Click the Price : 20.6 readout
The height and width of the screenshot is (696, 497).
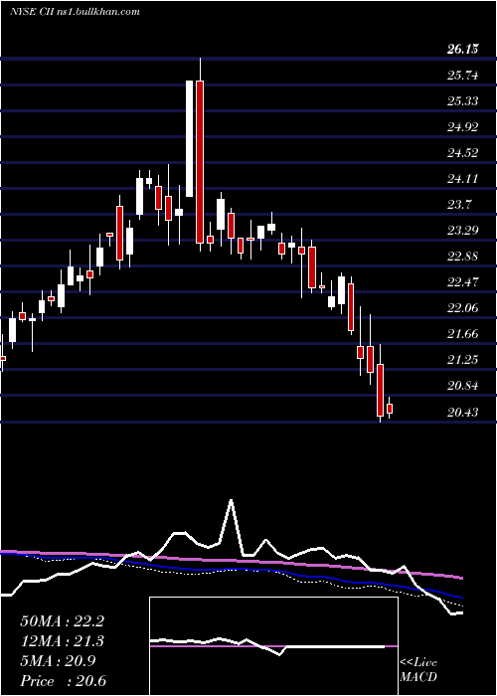(63, 681)
